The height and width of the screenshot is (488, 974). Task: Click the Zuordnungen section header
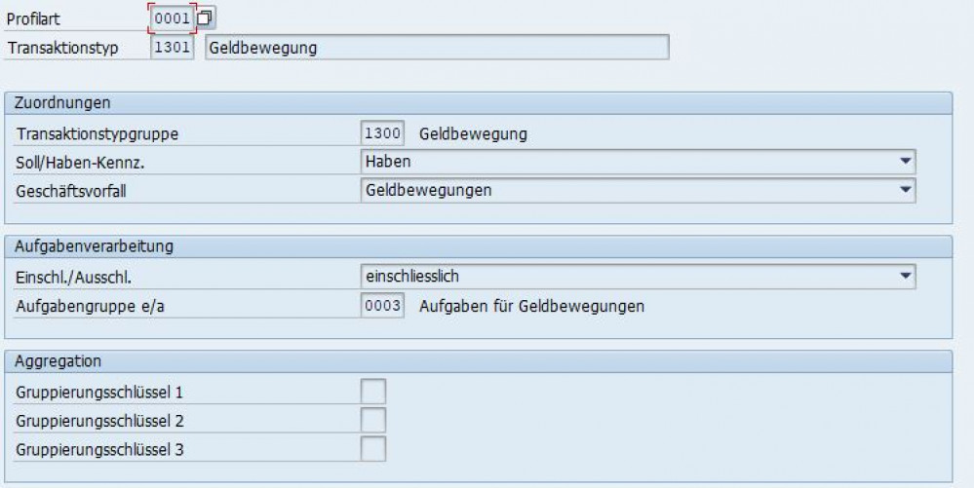479,103
